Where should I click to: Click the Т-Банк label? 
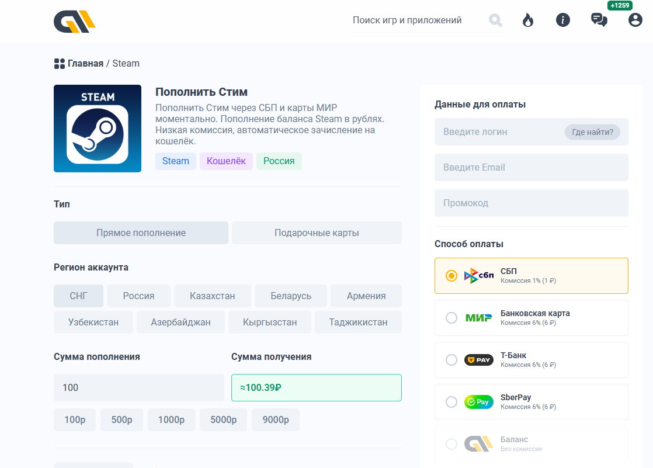pos(513,355)
